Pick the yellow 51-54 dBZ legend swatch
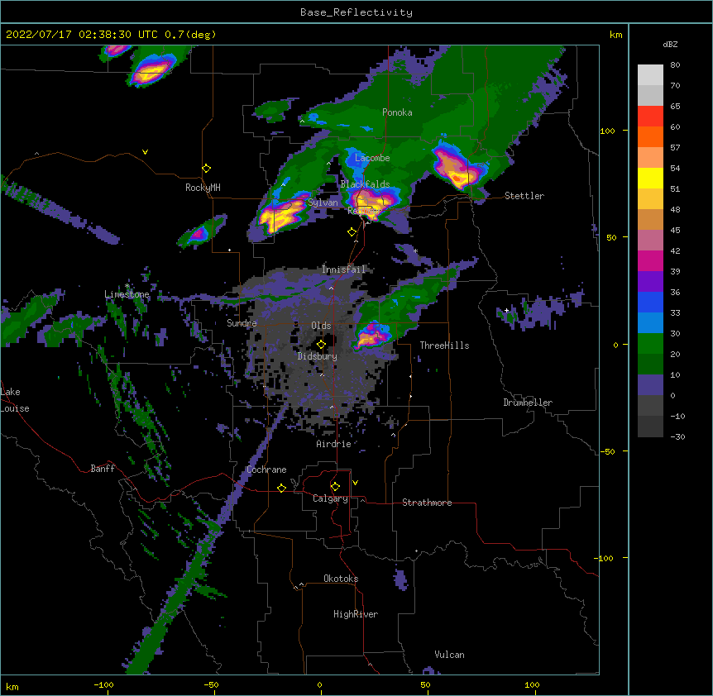 click(650, 178)
